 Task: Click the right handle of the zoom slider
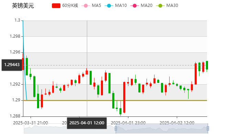click(208, 128)
